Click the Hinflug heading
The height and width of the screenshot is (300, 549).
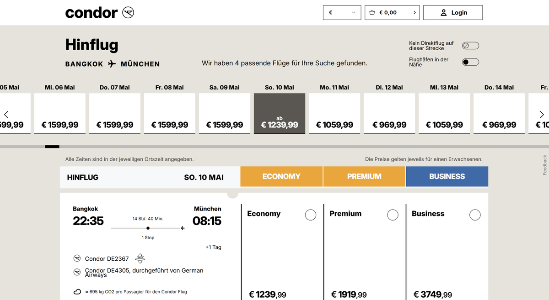(91, 45)
